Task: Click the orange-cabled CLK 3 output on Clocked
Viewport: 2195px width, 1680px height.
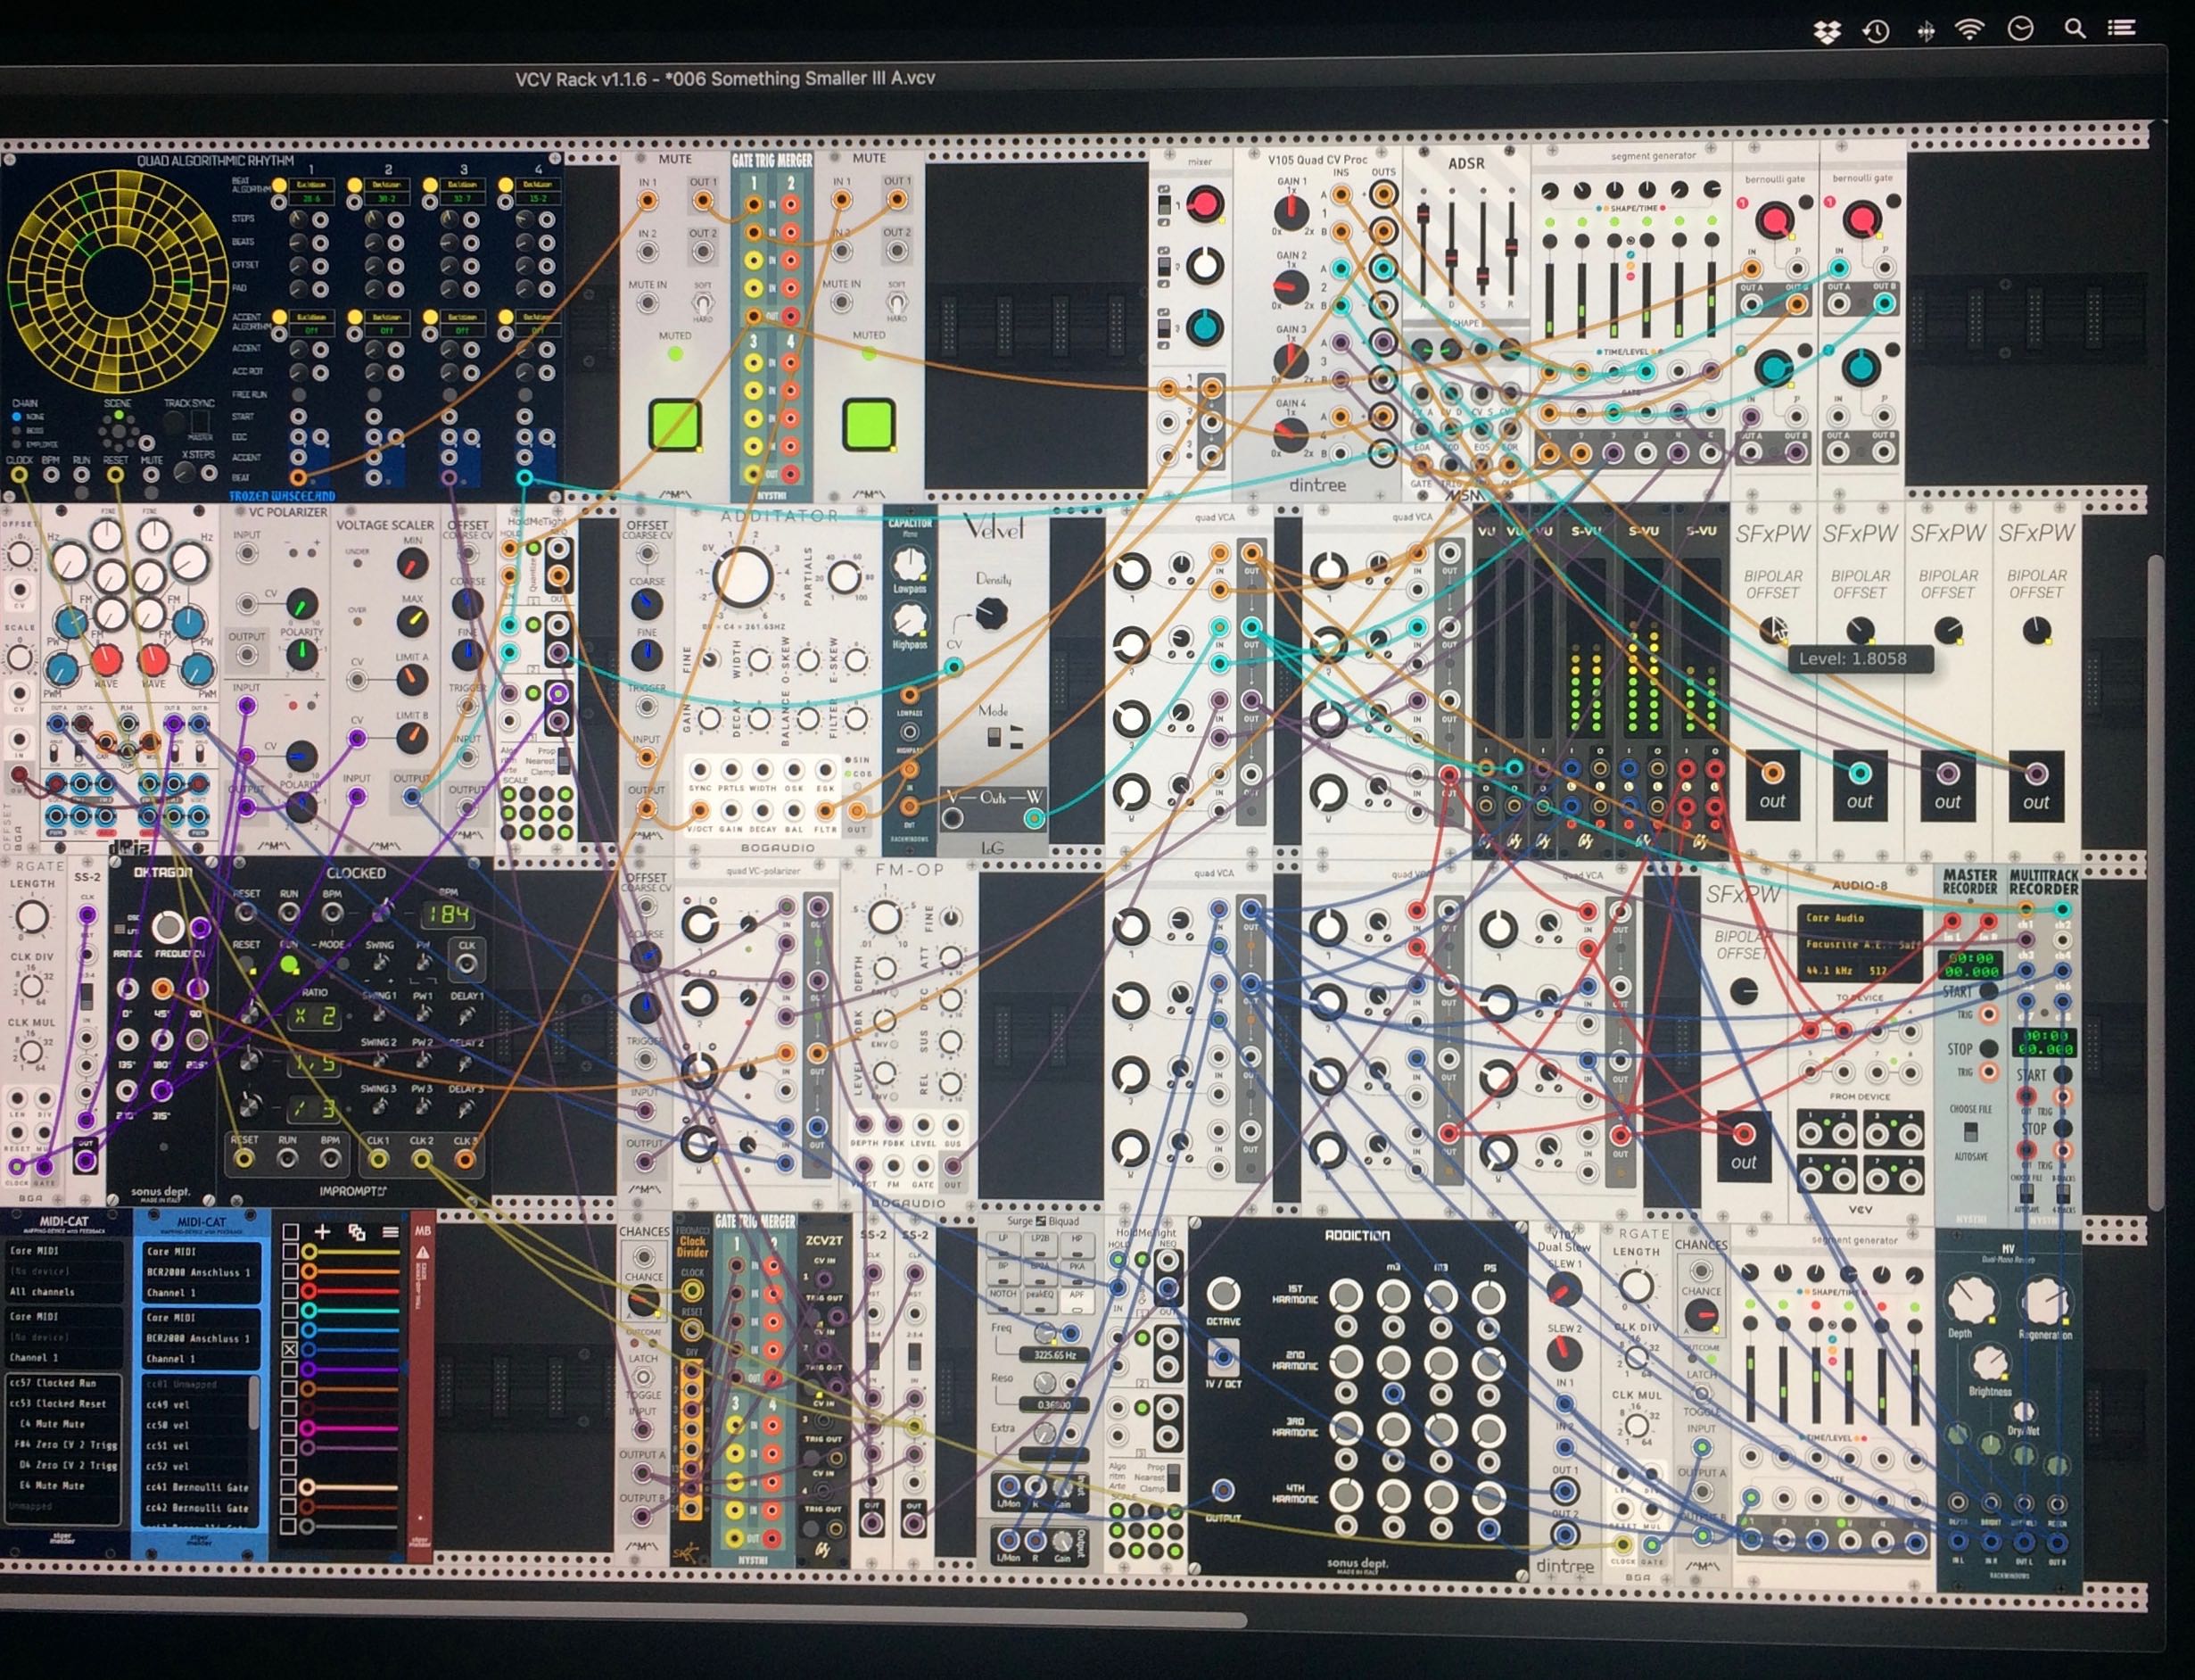Action: point(465,1160)
